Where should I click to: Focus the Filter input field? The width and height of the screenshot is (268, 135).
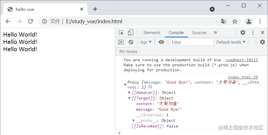pyautogui.click(x=192, y=42)
